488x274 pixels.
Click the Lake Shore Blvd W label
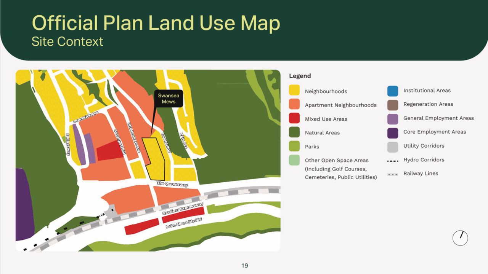[183, 223]
